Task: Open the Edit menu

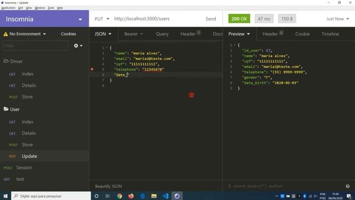Action: point(21,8)
